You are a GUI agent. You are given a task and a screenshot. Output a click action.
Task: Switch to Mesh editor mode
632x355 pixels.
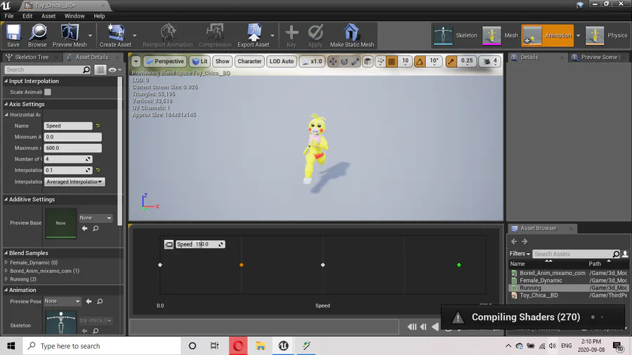pos(500,35)
